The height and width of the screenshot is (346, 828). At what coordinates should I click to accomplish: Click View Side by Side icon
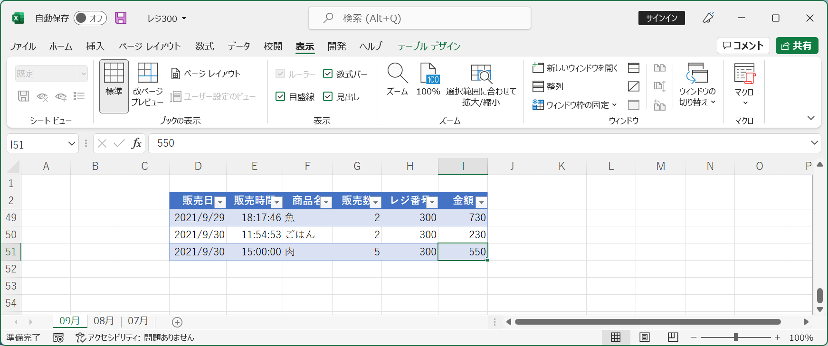[660, 68]
